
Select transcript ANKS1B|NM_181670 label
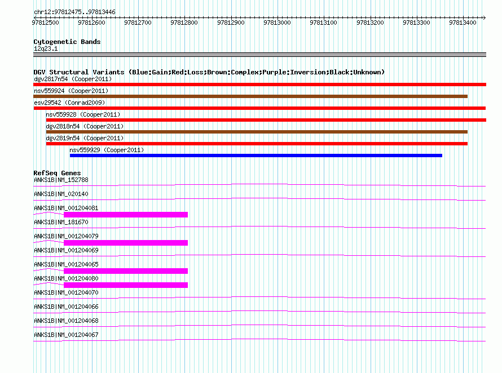point(61,222)
